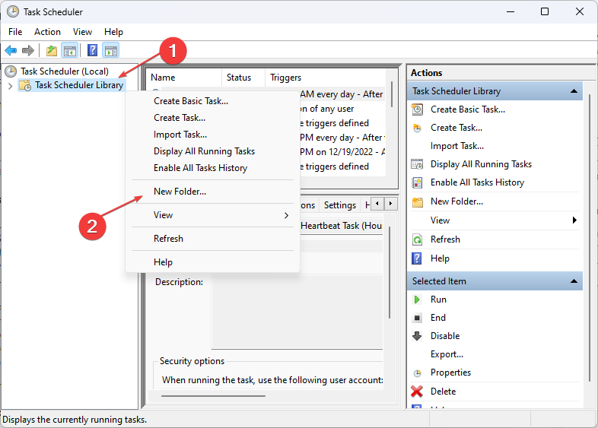598x428 pixels.
Task: Click the Help question mark icon in Actions pane
Action: coord(417,258)
